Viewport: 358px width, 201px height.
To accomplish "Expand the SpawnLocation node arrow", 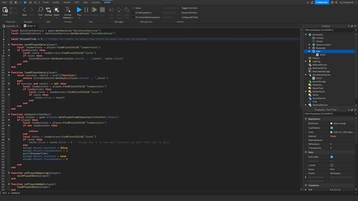I will [309, 45].
